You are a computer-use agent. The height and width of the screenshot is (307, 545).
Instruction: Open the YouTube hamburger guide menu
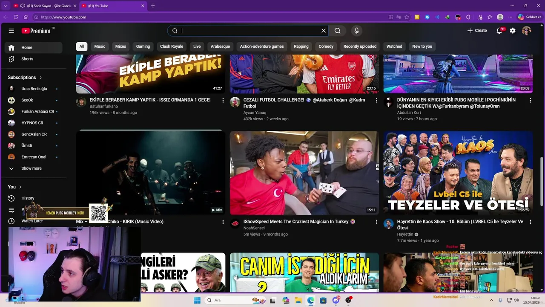(11, 31)
